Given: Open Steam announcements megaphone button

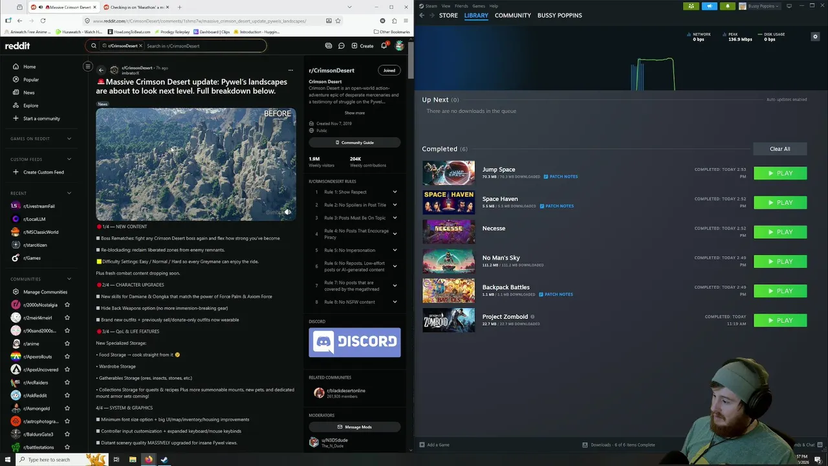Looking at the screenshot, I should pos(710,6).
